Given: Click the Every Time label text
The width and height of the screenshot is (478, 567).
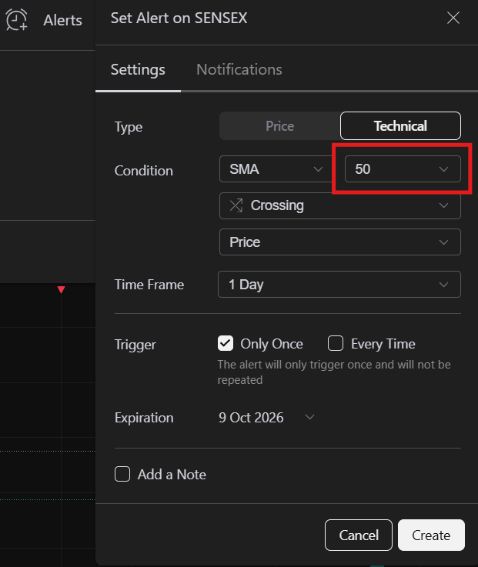Looking at the screenshot, I should [383, 344].
